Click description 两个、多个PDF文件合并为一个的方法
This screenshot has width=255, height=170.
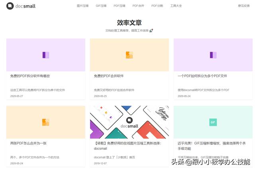click(35, 157)
